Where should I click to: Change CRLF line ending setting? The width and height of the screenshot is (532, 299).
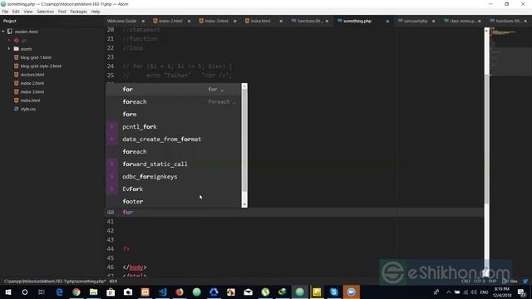pyautogui.click(x=465, y=282)
